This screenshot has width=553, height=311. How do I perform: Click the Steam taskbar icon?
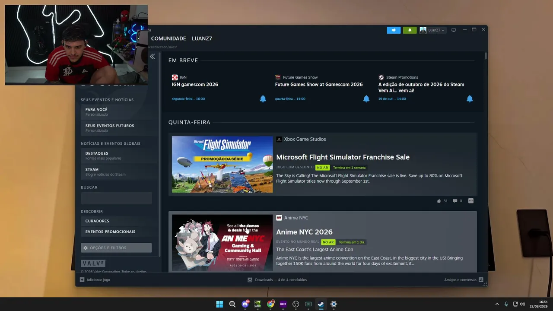(321, 304)
